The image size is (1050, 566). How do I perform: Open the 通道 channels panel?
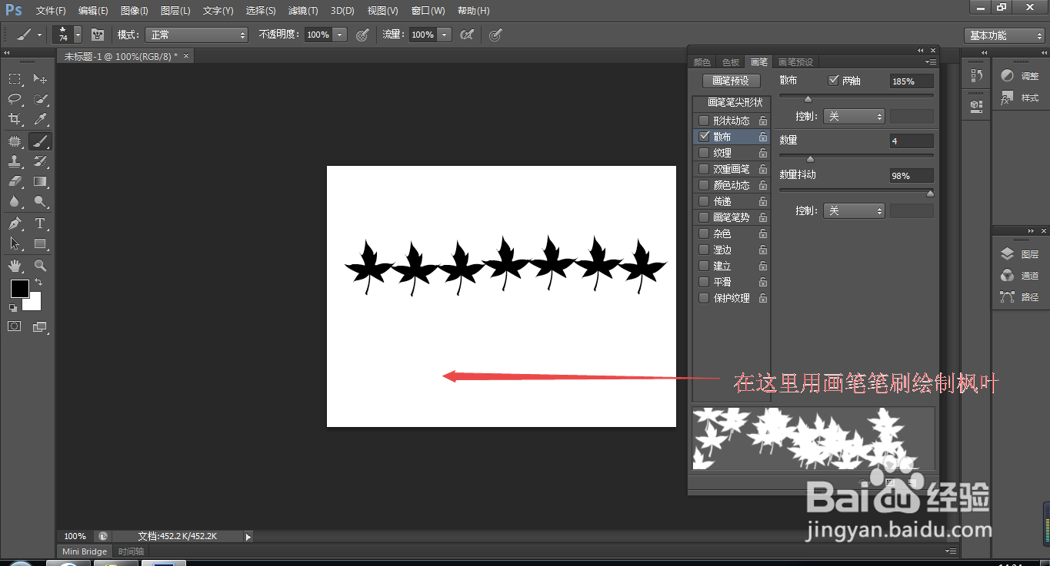click(1020, 276)
